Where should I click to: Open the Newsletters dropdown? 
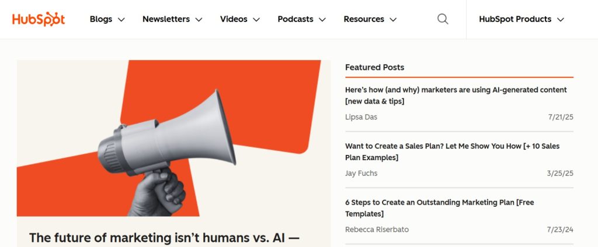[x=172, y=19]
